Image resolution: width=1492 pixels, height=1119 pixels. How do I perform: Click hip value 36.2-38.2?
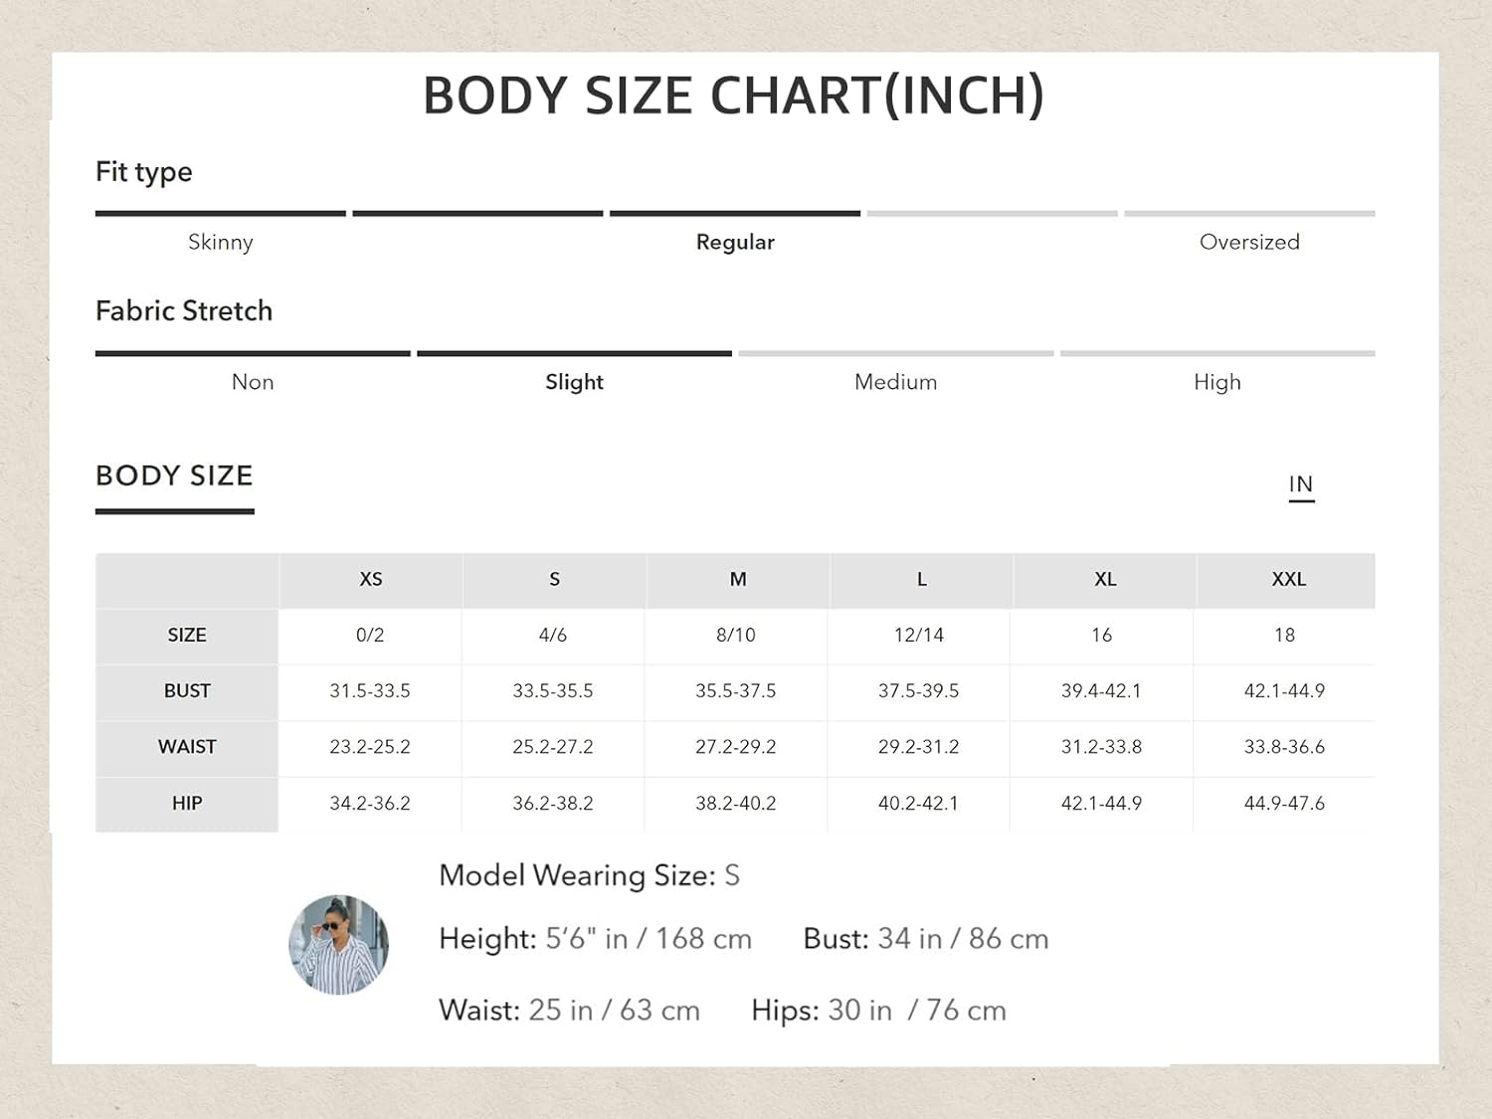click(553, 804)
